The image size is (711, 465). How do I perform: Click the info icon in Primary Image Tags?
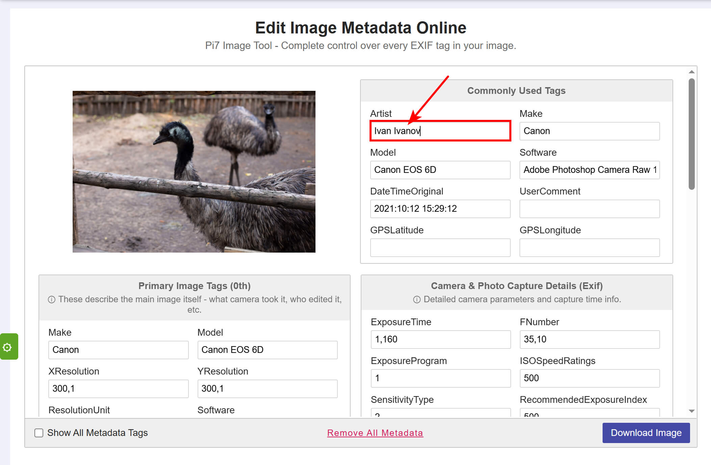point(51,300)
